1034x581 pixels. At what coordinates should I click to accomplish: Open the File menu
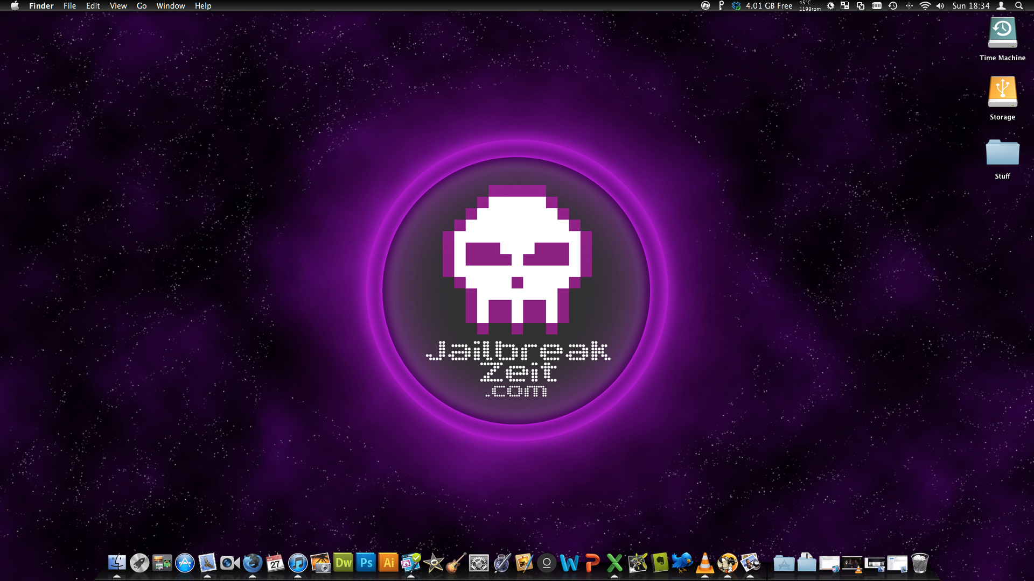pos(69,6)
